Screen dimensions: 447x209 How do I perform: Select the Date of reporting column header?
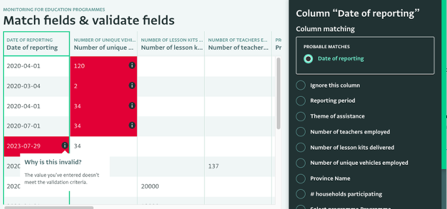coord(36,44)
